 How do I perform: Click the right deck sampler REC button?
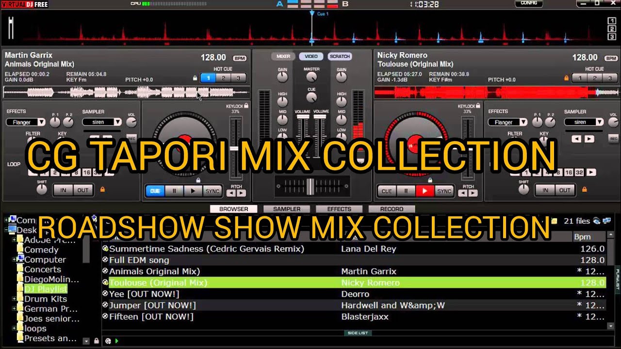point(614,138)
